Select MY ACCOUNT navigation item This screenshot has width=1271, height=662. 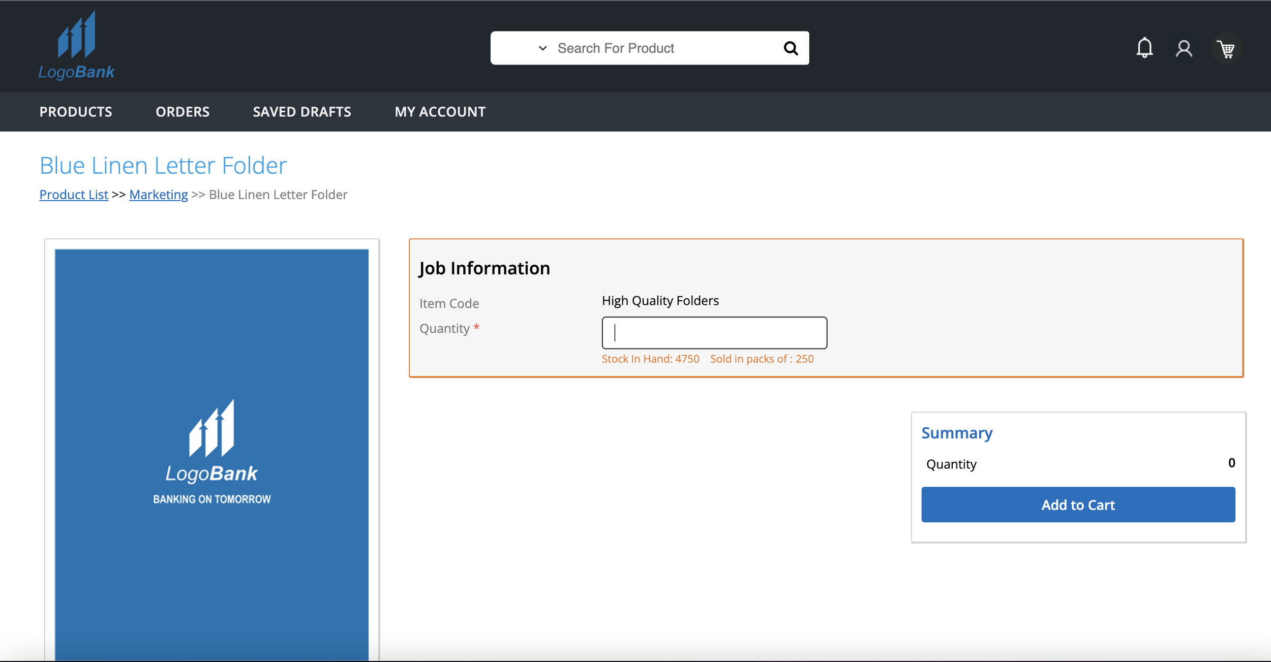click(x=440, y=112)
